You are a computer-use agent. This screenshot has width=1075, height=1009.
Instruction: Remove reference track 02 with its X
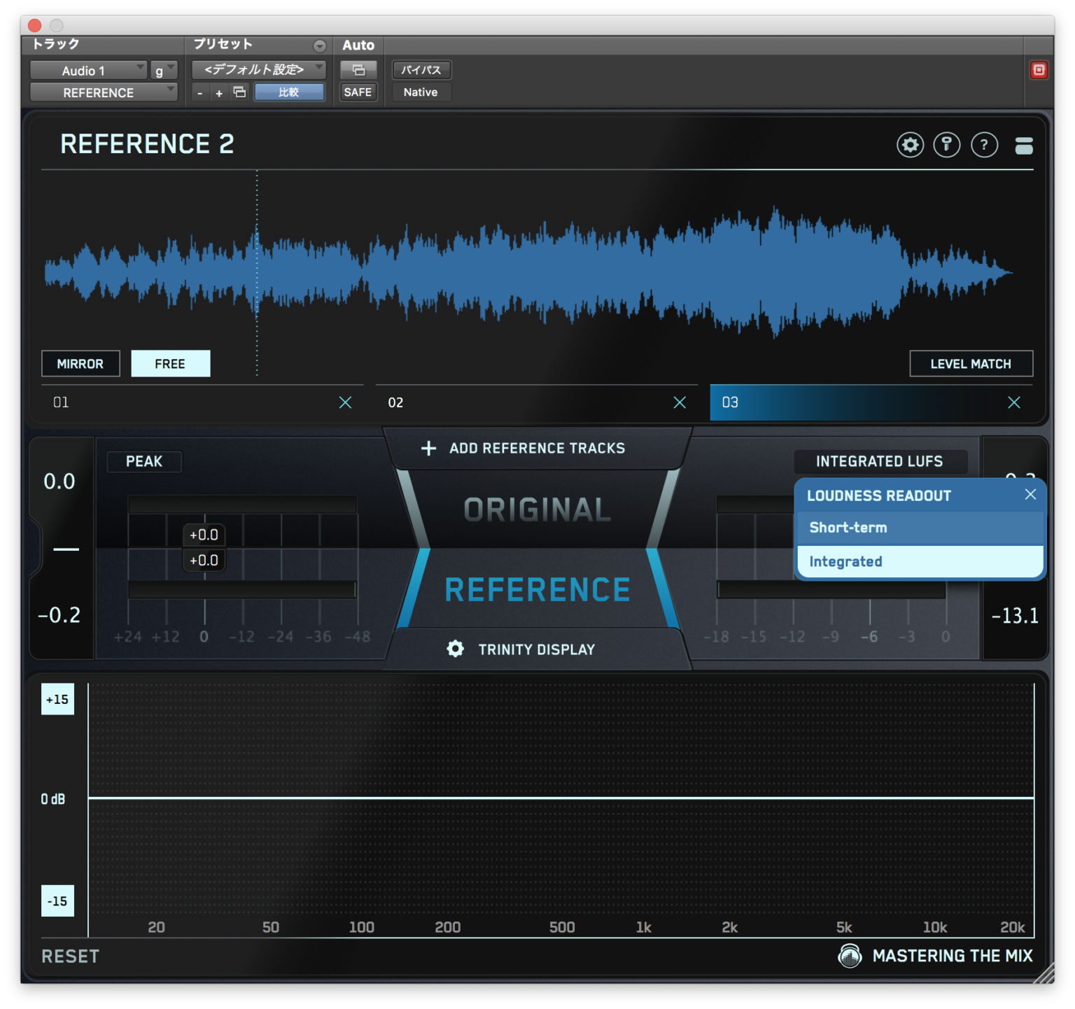pos(680,402)
